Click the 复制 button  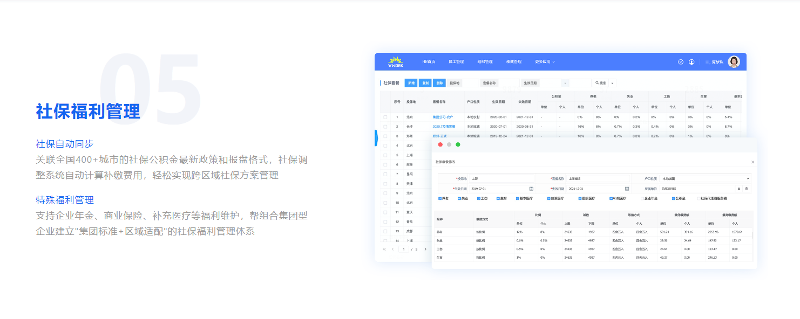click(425, 83)
